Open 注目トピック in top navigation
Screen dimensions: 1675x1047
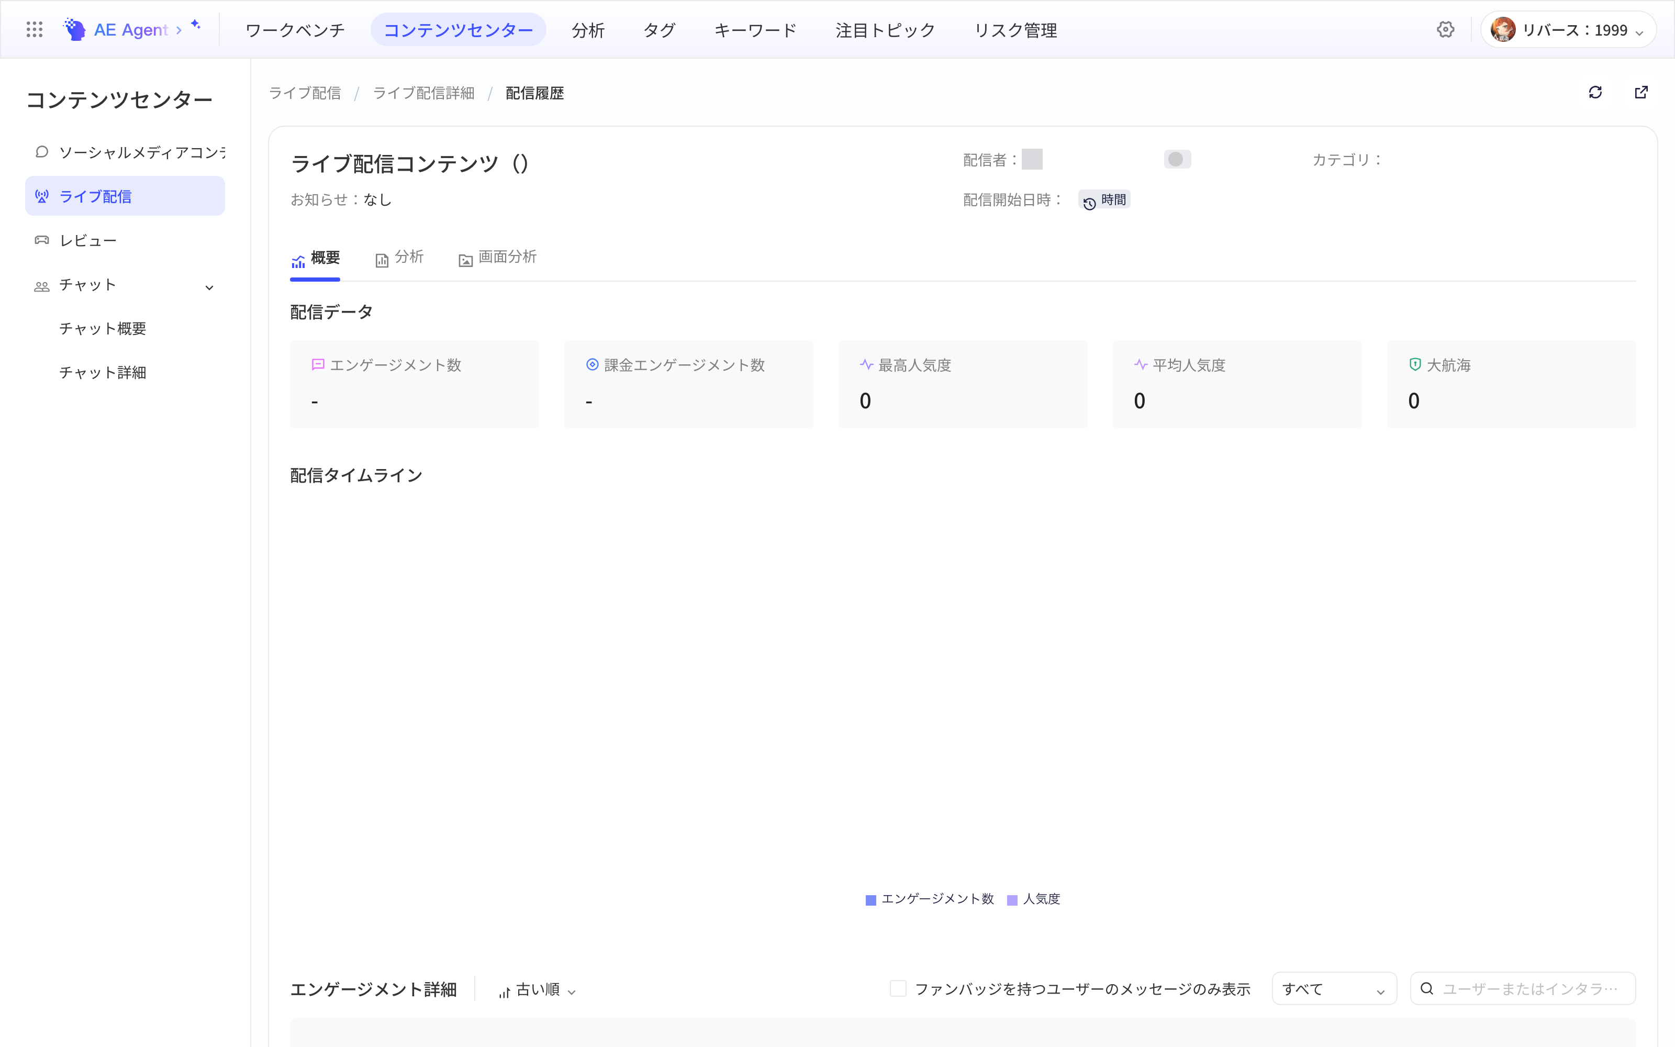pyautogui.click(x=885, y=30)
